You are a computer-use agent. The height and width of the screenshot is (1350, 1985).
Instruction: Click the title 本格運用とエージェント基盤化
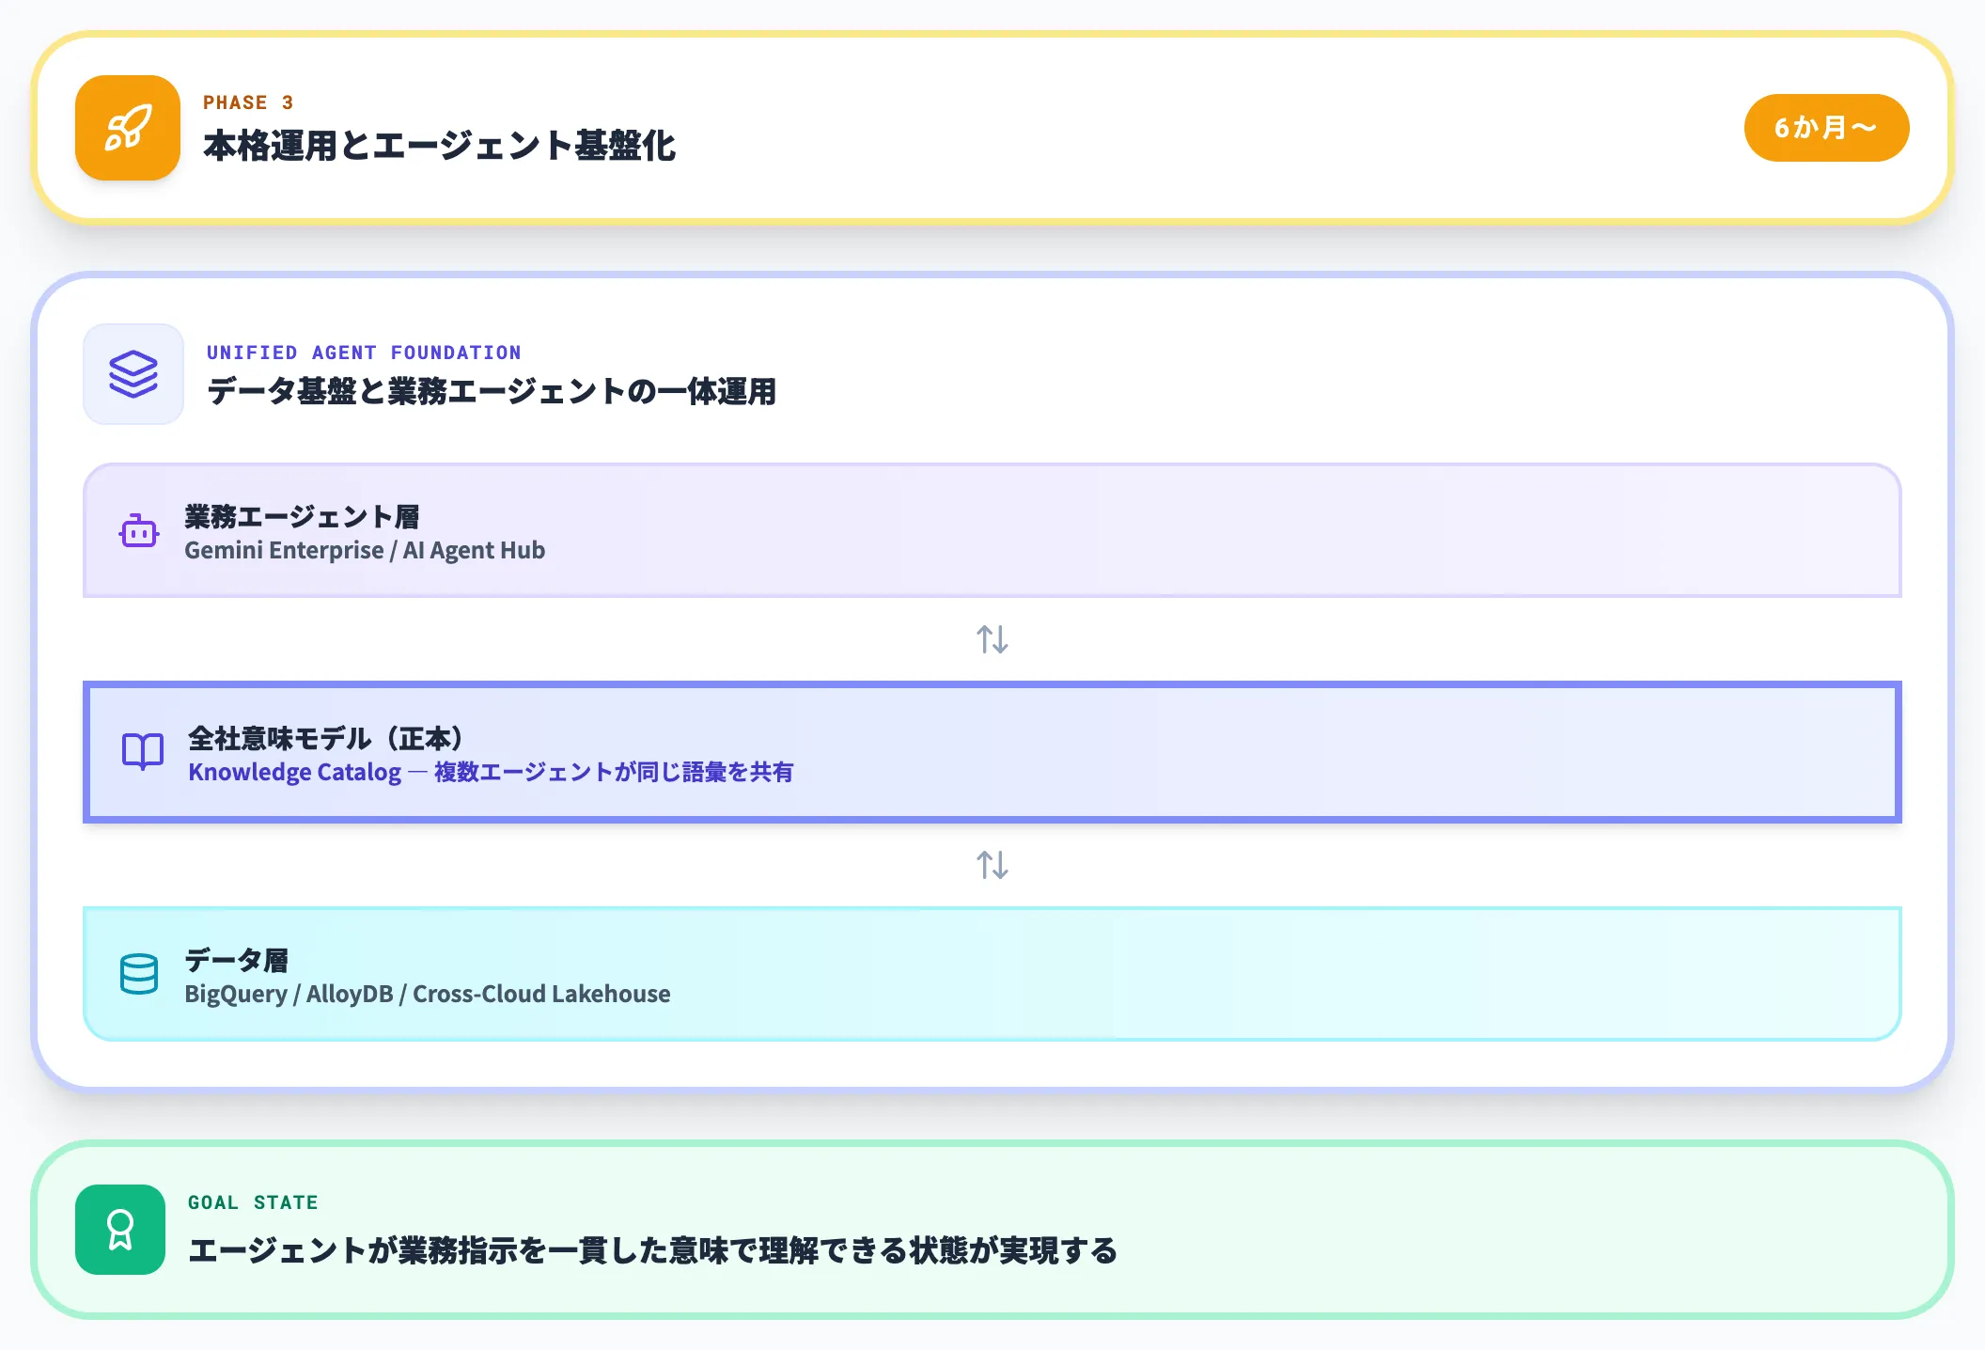pyautogui.click(x=441, y=145)
